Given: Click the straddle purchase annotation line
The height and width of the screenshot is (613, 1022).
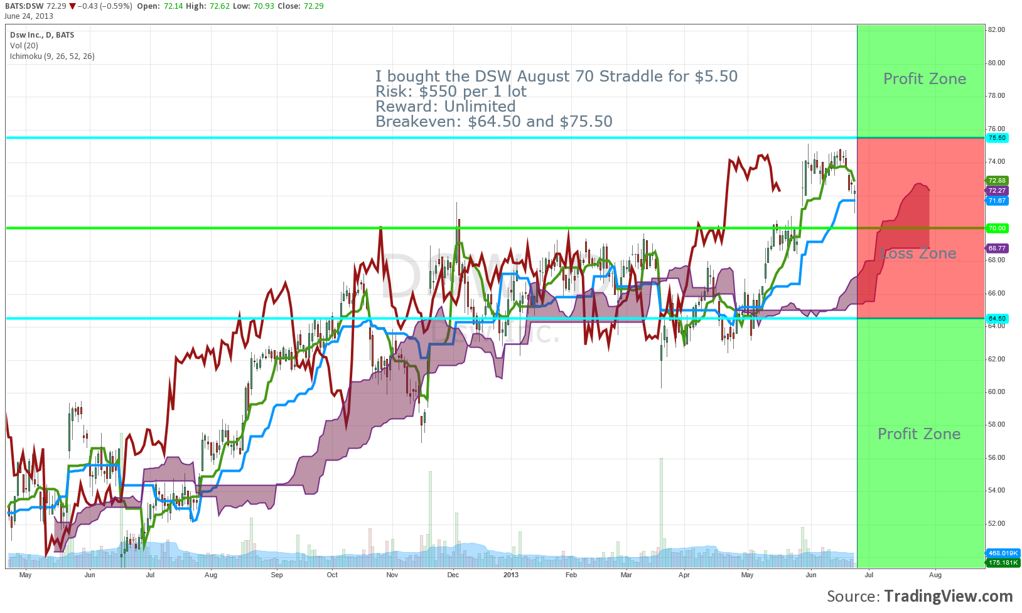Looking at the screenshot, I should click(x=556, y=77).
